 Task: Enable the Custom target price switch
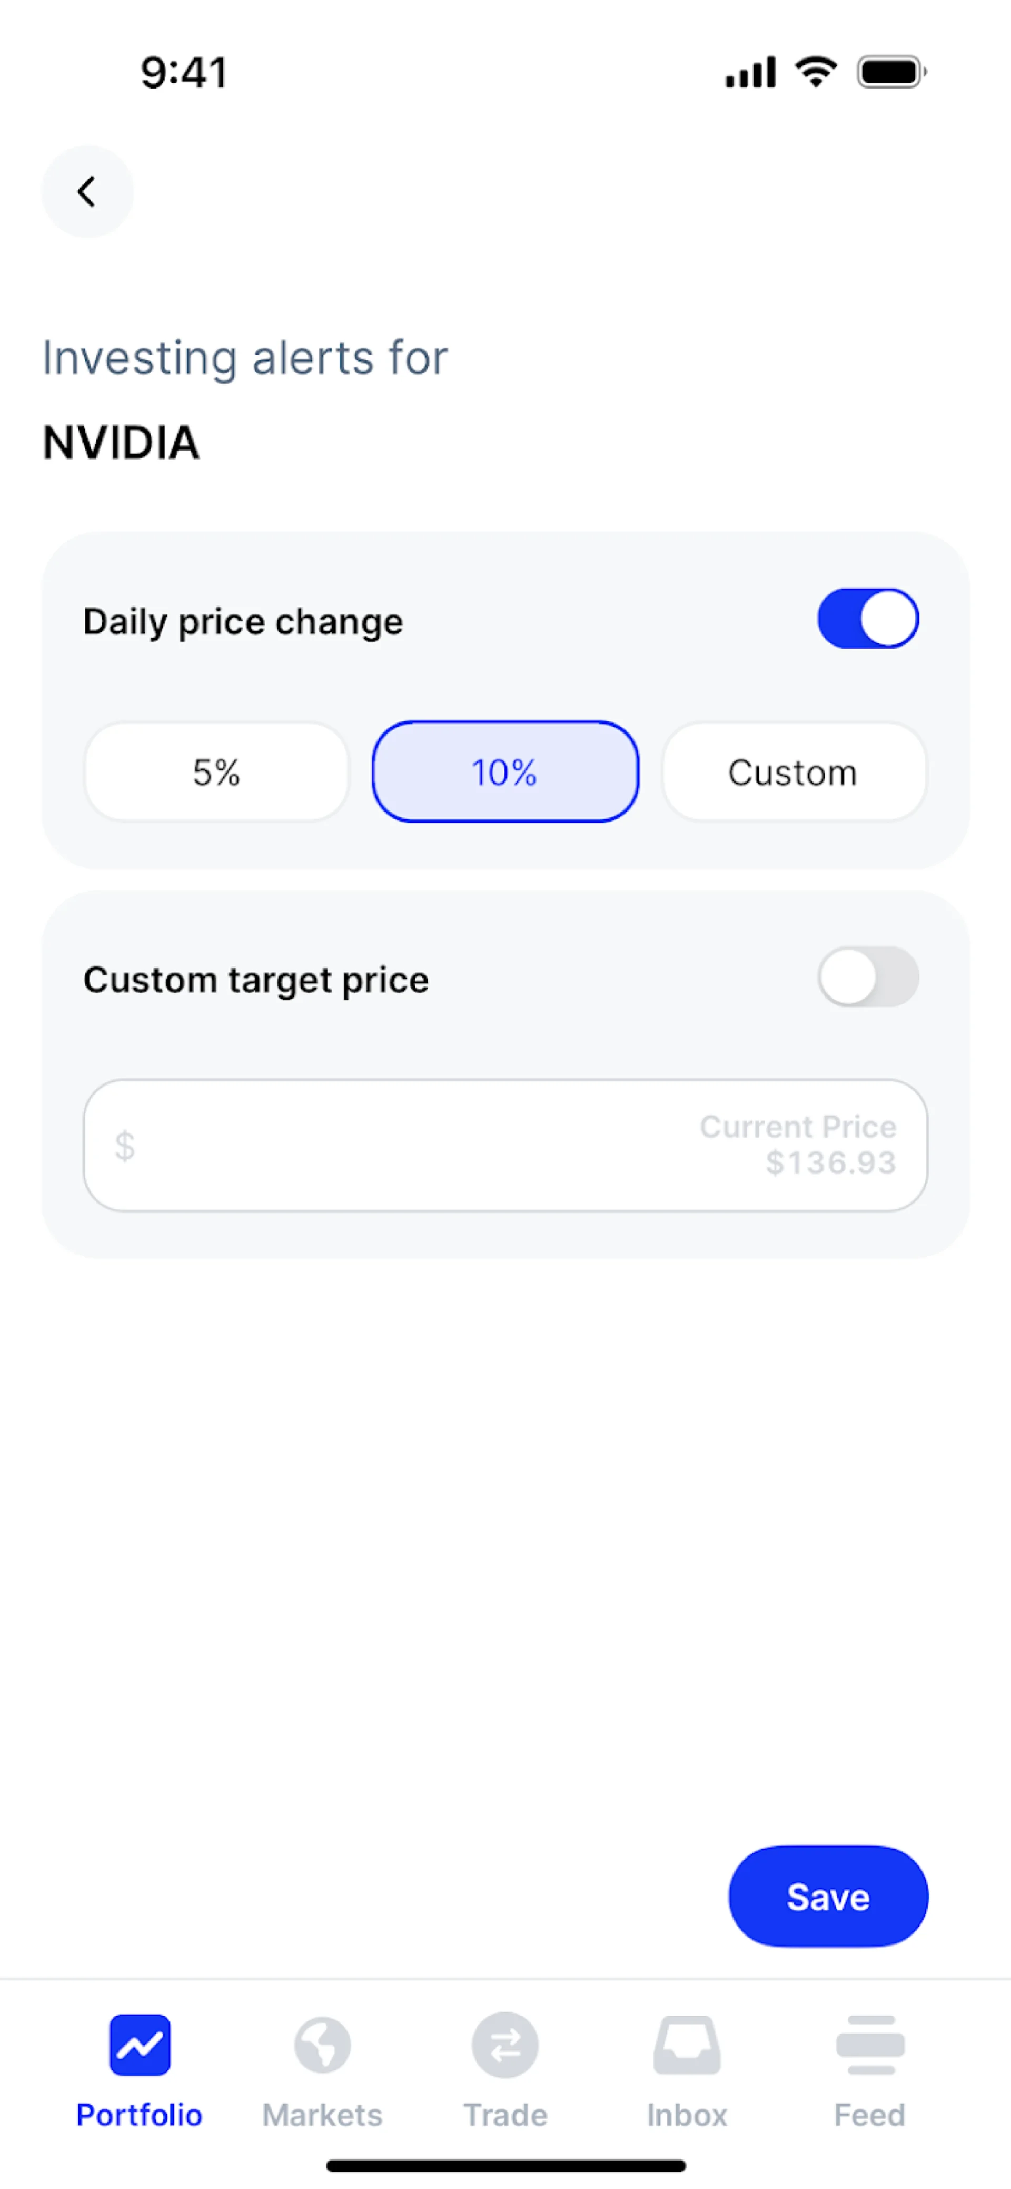tap(868, 977)
